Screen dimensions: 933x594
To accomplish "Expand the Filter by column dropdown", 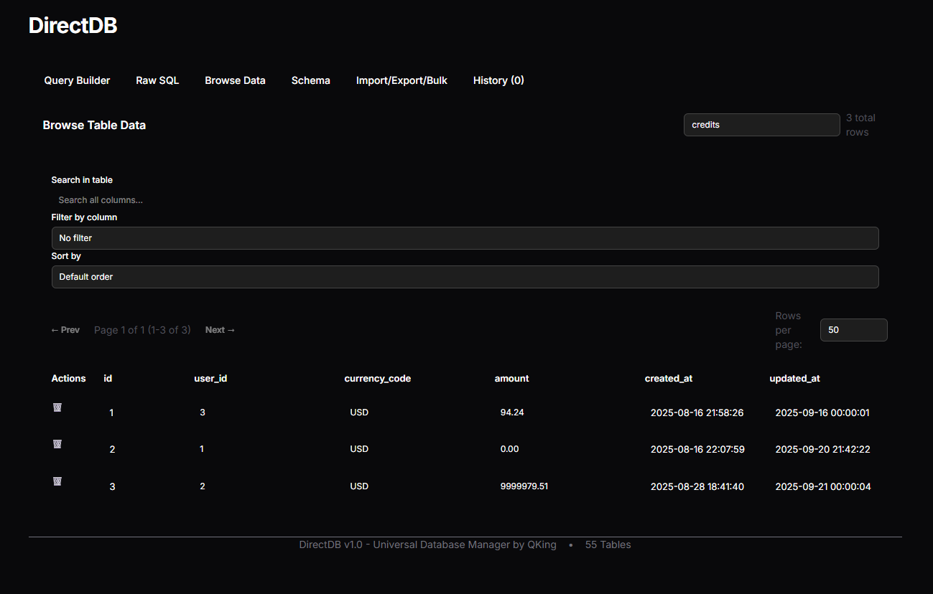I will click(465, 238).
